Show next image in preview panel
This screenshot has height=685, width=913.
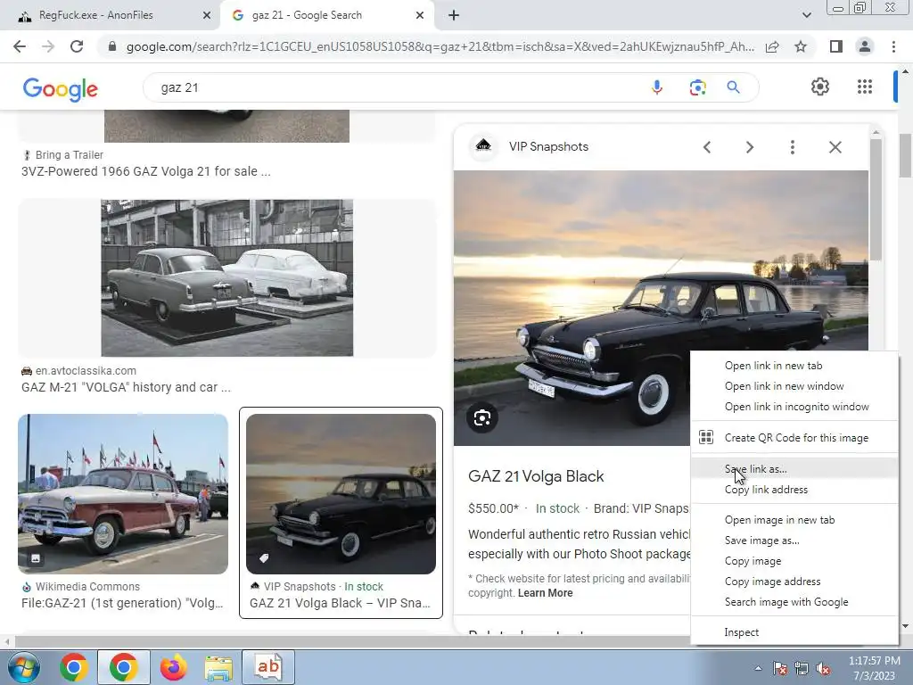(750, 147)
